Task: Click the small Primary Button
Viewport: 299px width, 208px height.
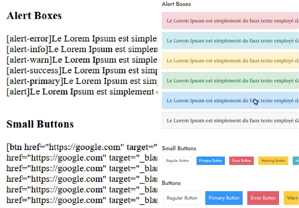Action: point(211,161)
